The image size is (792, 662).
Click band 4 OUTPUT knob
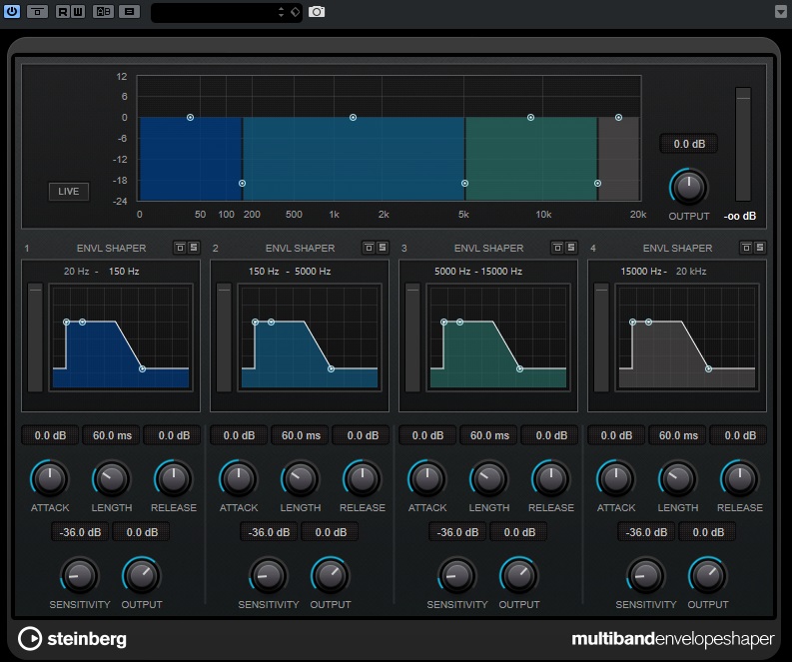point(708,575)
